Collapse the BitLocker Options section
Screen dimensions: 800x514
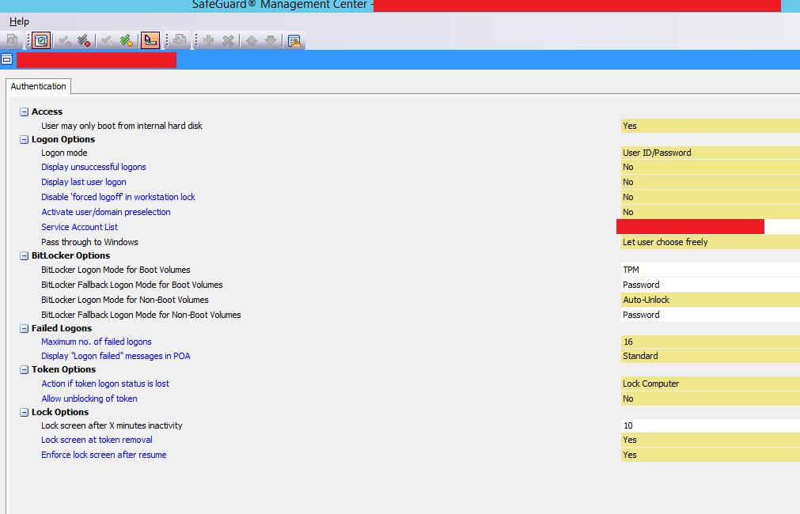pyautogui.click(x=24, y=255)
